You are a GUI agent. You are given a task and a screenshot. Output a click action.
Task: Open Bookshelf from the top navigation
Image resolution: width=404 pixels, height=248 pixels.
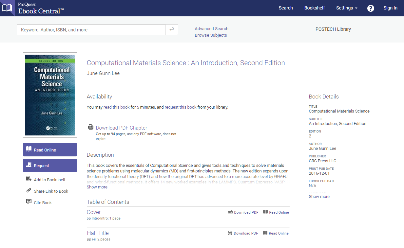(315, 8)
